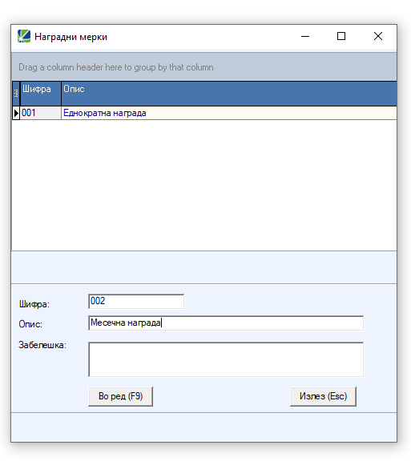
Task: Select the 001 code cell
Action: [41, 113]
